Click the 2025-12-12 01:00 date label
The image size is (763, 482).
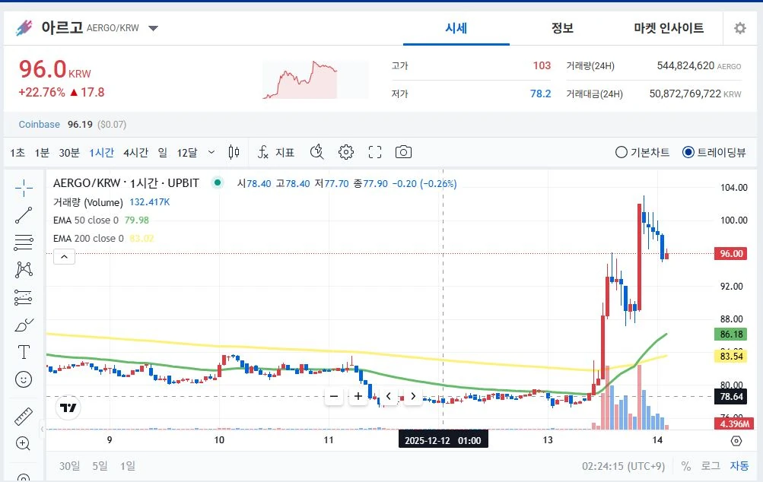[443, 440]
